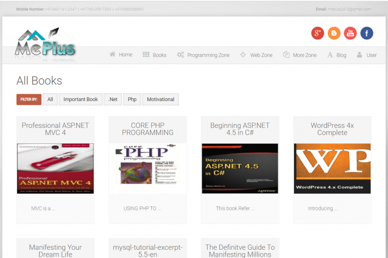The image size is (388, 258).
Task: Open the YouTube social icon
Action: pyautogui.click(x=350, y=33)
